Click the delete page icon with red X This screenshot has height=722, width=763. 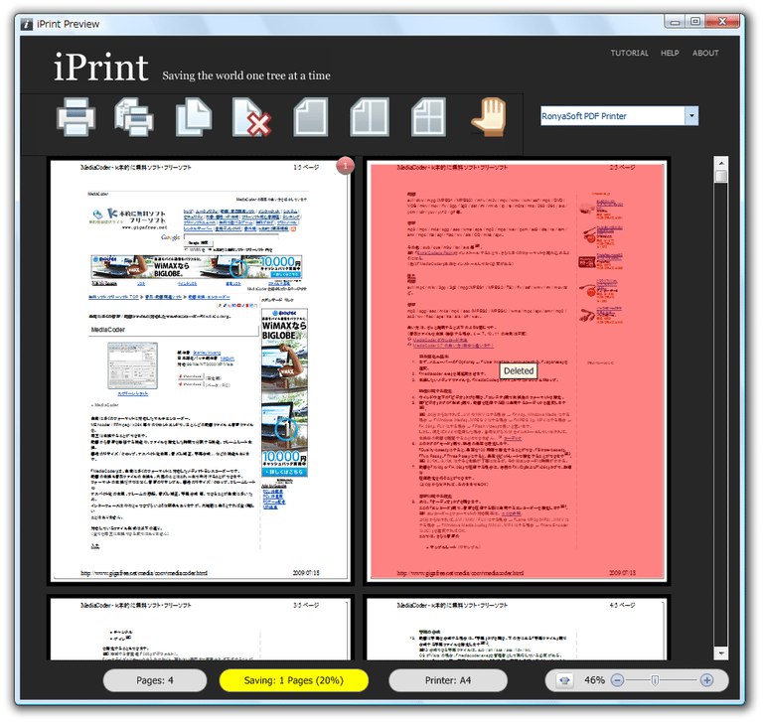(x=251, y=117)
